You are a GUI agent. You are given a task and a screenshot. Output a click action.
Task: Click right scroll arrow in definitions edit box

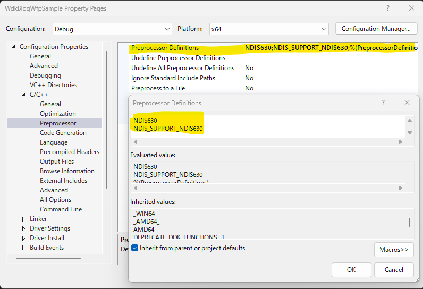pos(401,142)
